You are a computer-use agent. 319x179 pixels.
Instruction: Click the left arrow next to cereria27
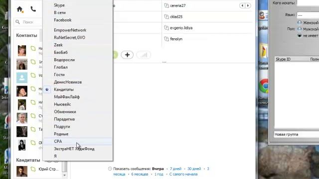242,5
